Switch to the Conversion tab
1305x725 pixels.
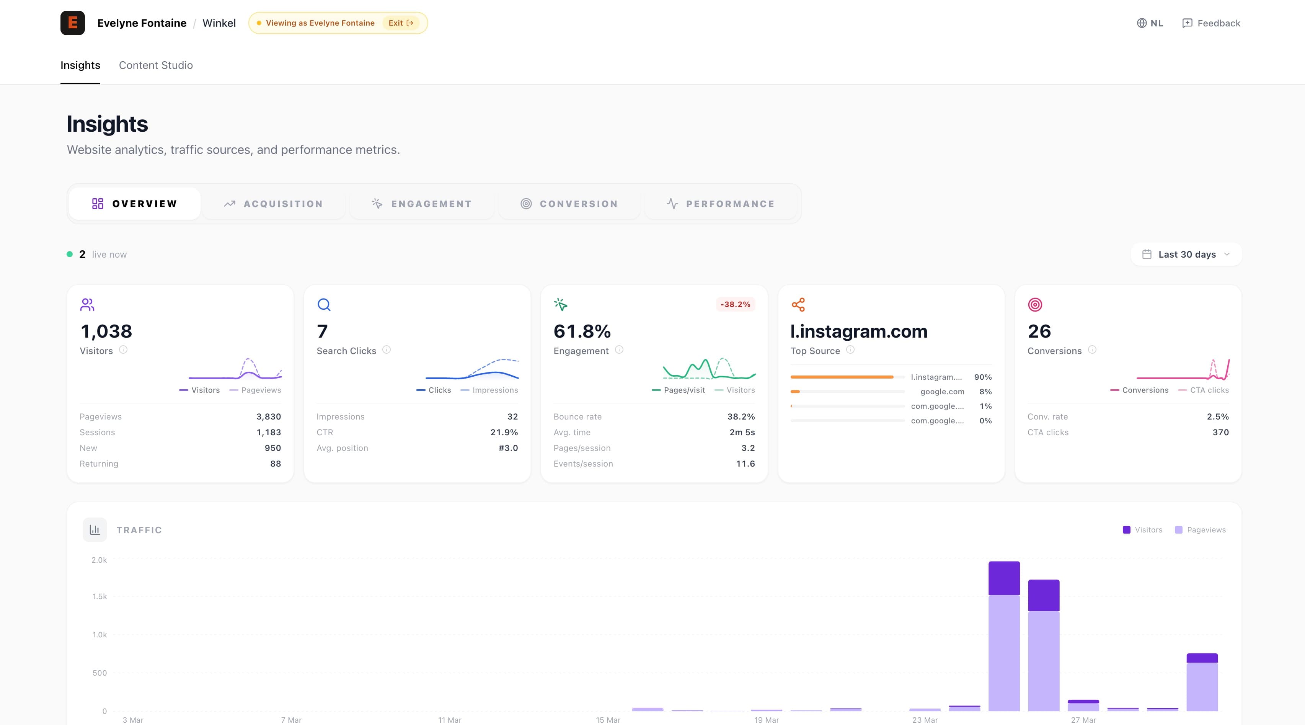click(569, 203)
